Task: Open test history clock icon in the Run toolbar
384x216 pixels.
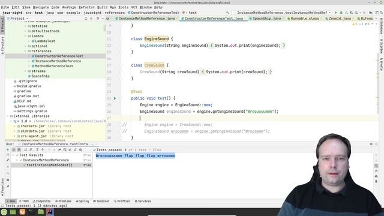Action: pos(65,149)
